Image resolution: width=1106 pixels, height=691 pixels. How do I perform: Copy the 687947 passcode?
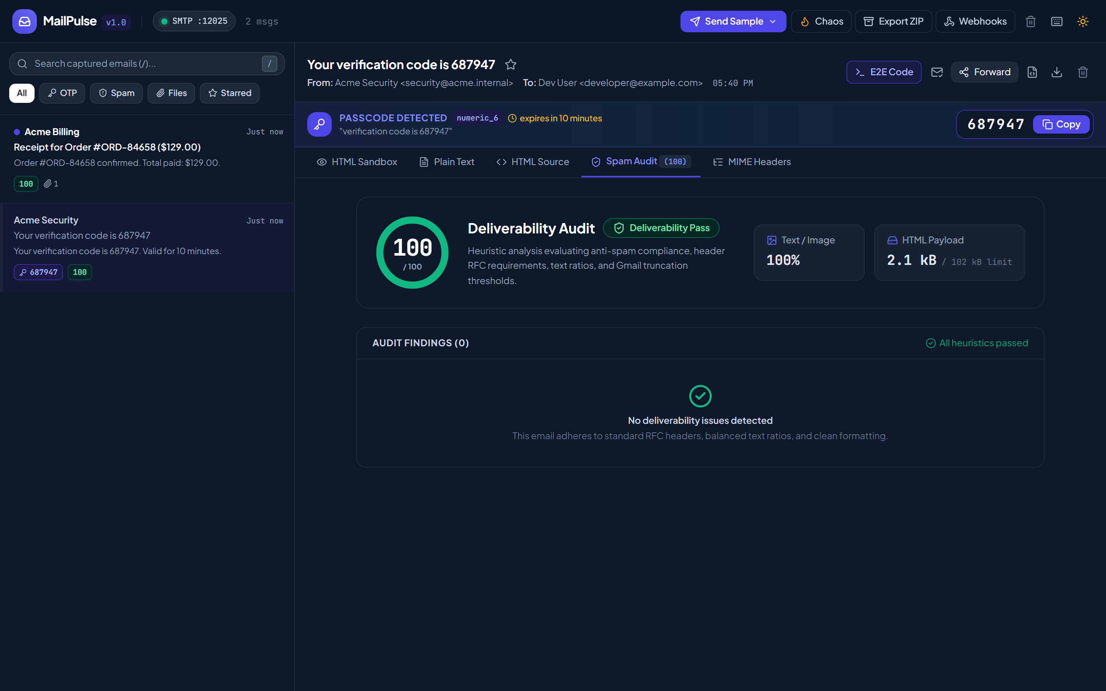click(1061, 124)
